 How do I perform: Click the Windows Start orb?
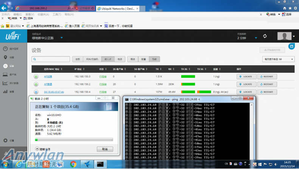5,164
